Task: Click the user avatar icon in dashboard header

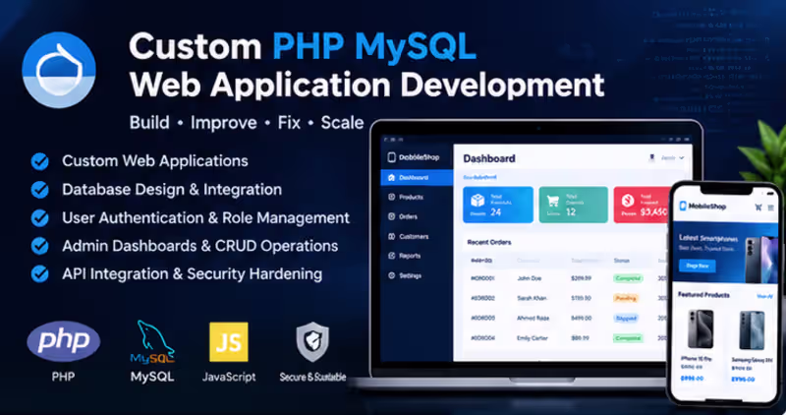Action: (x=651, y=157)
